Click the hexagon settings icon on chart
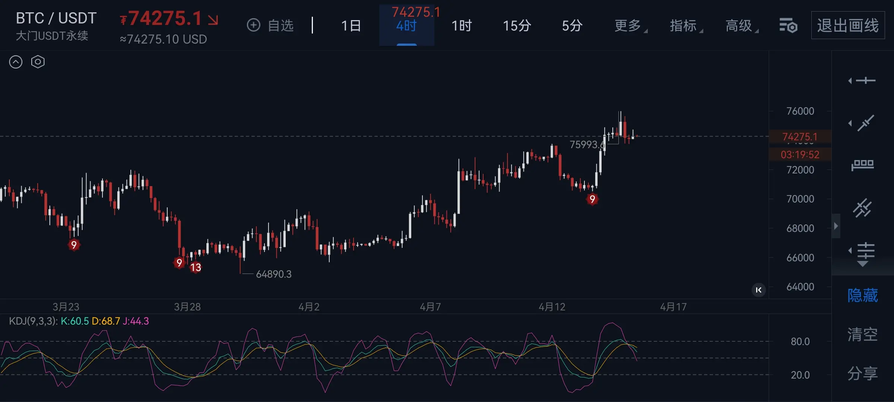894x402 pixels. 38,62
